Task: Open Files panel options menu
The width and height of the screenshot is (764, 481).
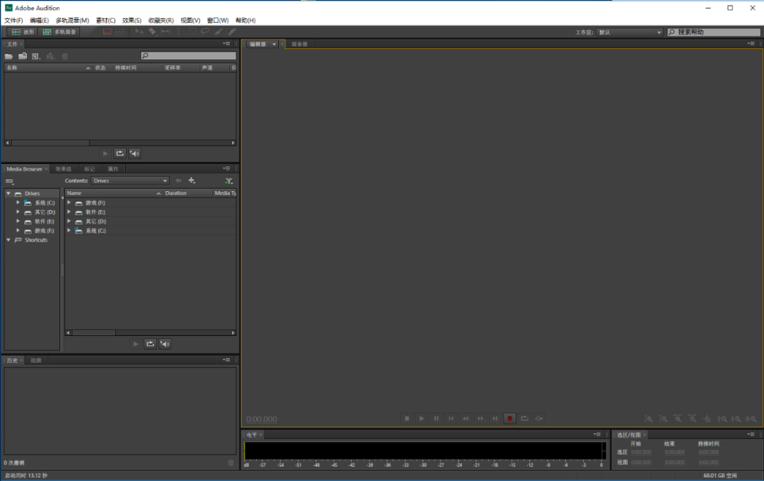Action: pos(226,44)
